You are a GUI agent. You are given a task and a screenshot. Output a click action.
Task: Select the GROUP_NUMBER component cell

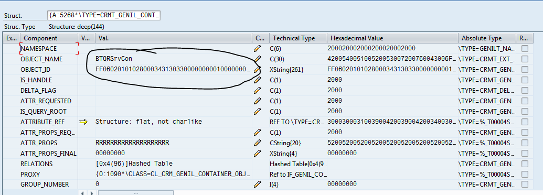49,185
